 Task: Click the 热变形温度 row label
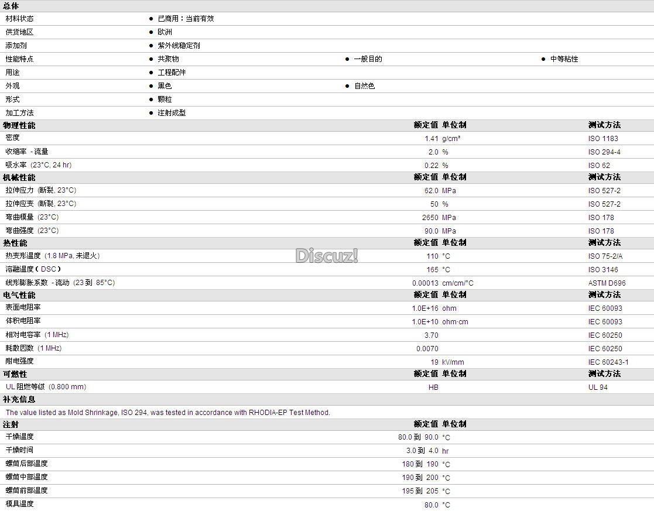tap(53, 256)
